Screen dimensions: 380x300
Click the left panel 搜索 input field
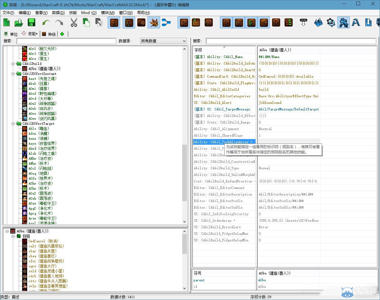pyautogui.click(x=66, y=41)
